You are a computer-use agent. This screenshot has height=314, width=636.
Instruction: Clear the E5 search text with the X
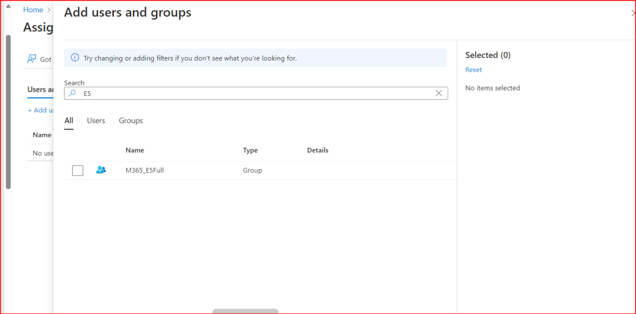tap(438, 93)
